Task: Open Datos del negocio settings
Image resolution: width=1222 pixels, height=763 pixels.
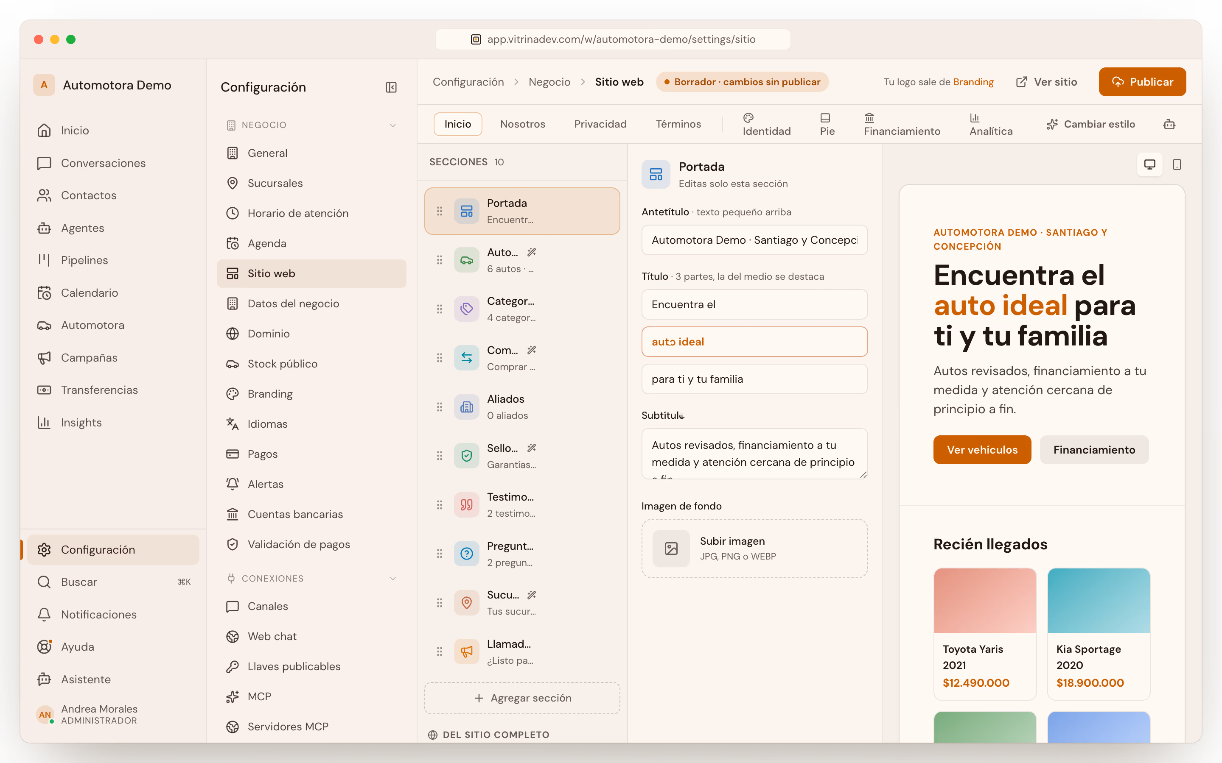Action: pyautogui.click(x=311, y=304)
